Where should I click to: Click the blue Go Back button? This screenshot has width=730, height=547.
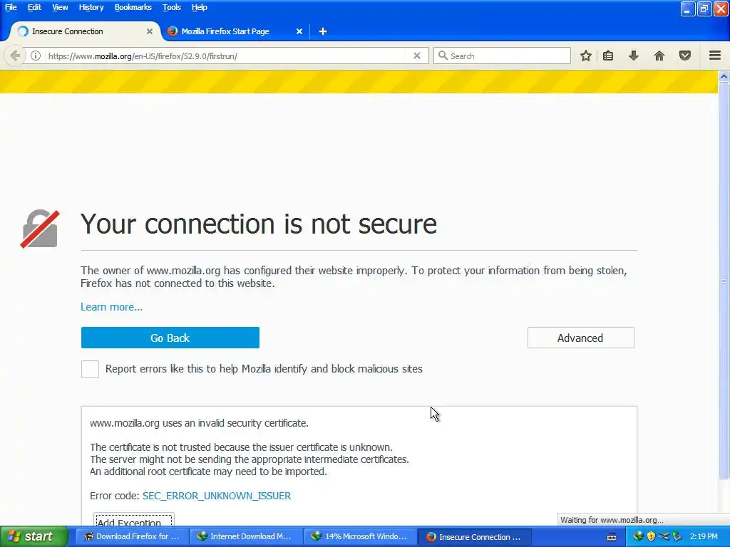pyautogui.click(x=170, y=338)
